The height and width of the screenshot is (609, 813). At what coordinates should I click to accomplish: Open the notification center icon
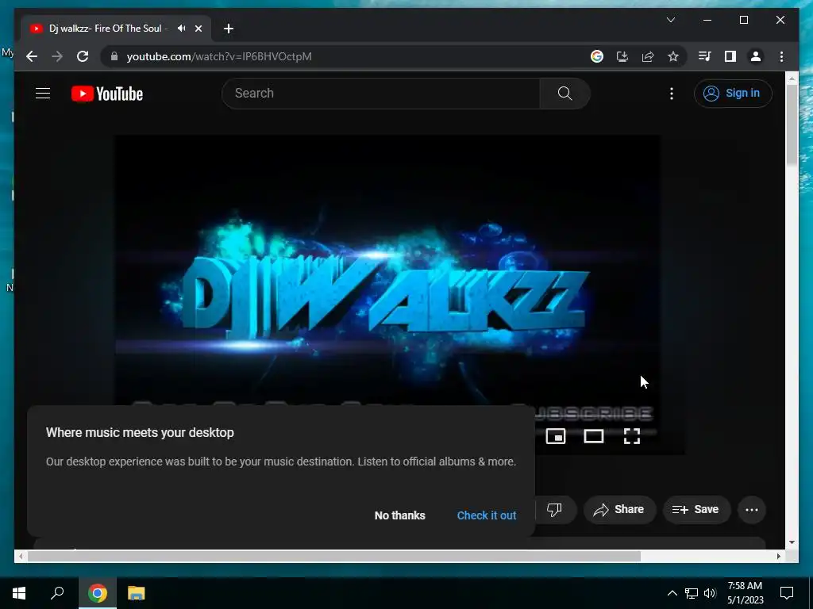point(787,593)
